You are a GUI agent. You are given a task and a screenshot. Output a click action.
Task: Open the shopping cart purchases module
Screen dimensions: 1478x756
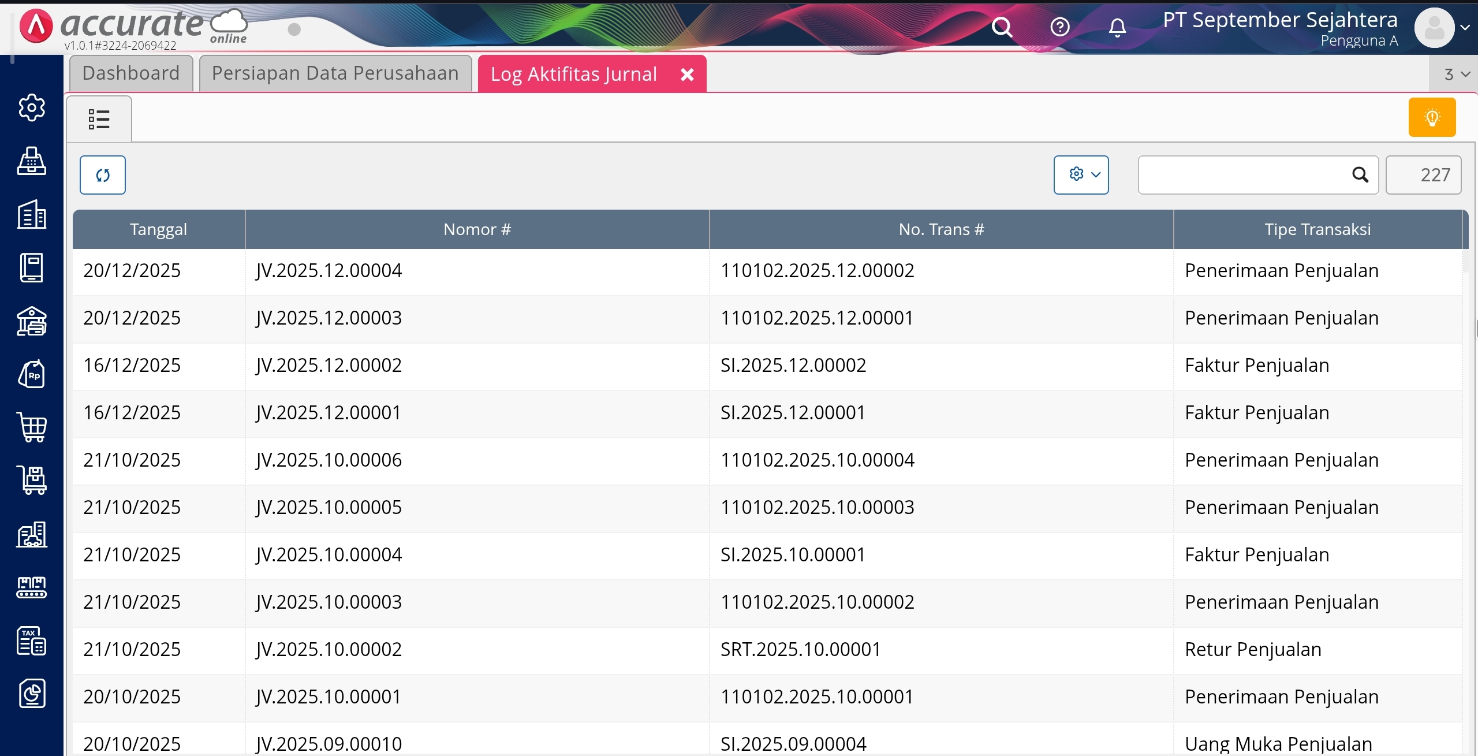pos(32,427)
